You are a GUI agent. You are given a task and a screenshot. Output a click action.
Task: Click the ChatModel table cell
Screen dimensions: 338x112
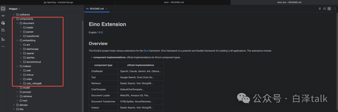[x=103, y=71]
